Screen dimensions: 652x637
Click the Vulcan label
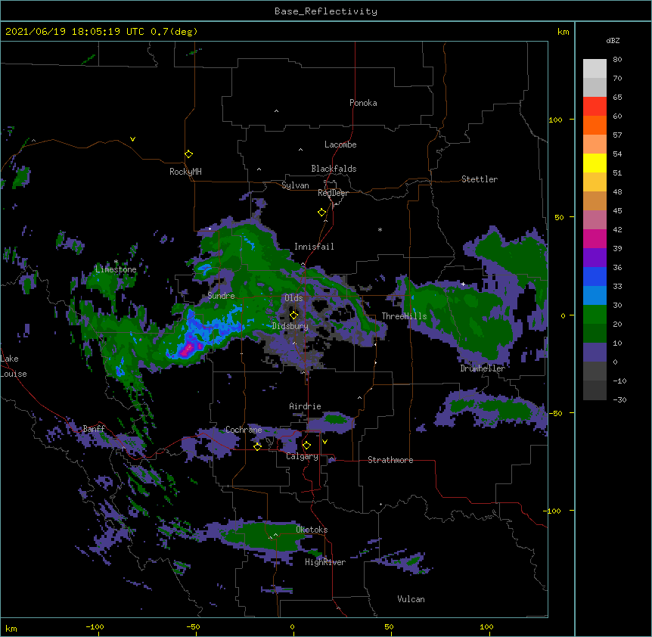pos(411,599)
